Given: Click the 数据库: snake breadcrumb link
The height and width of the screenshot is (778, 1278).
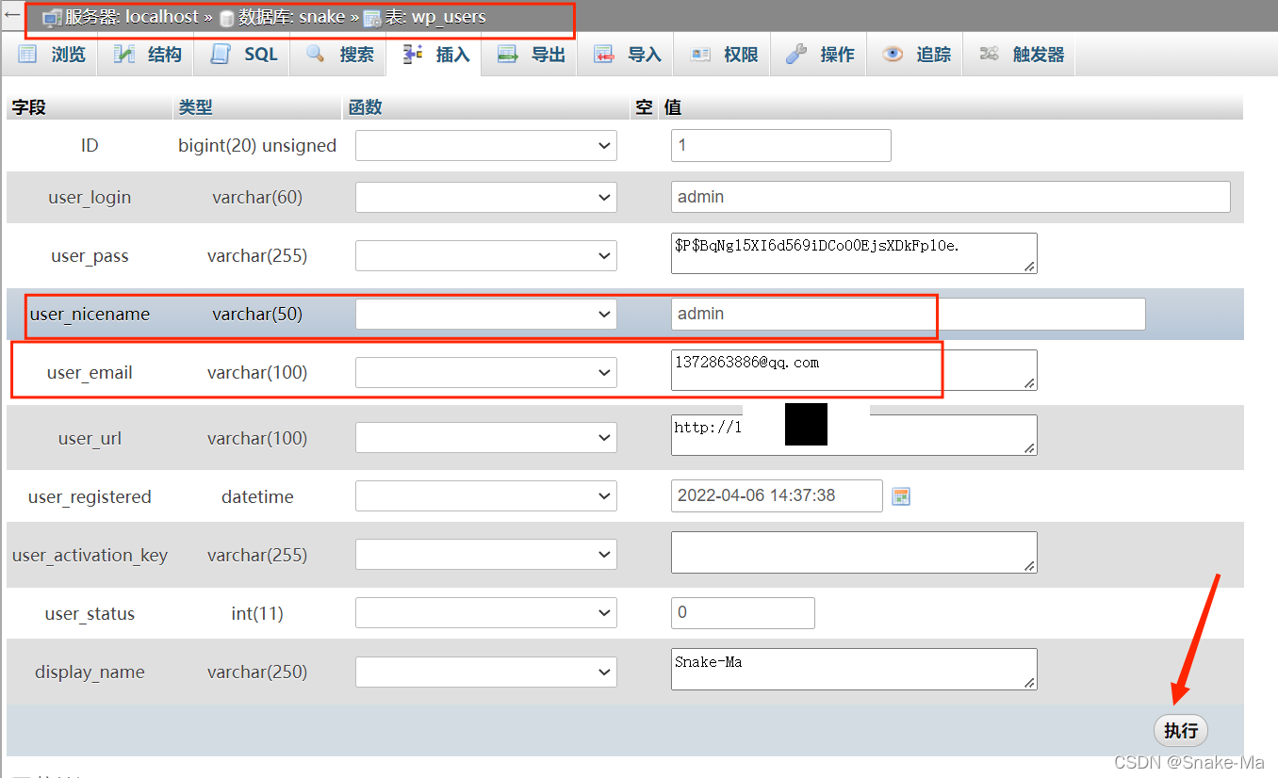Looking at the screenshot, I should pos(291,17).
